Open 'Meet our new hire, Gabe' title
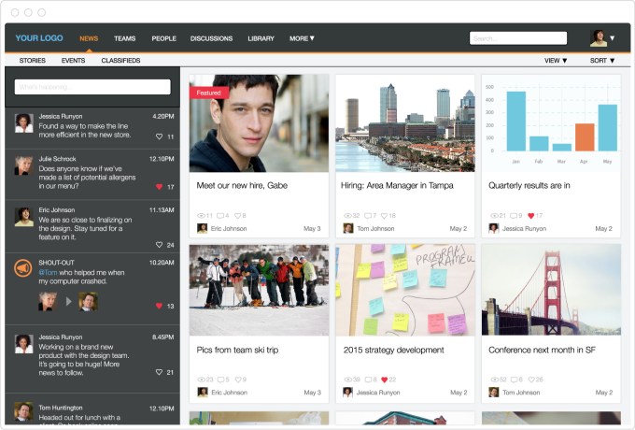Viewport: 635px width, 430px height. pos(242,186)
